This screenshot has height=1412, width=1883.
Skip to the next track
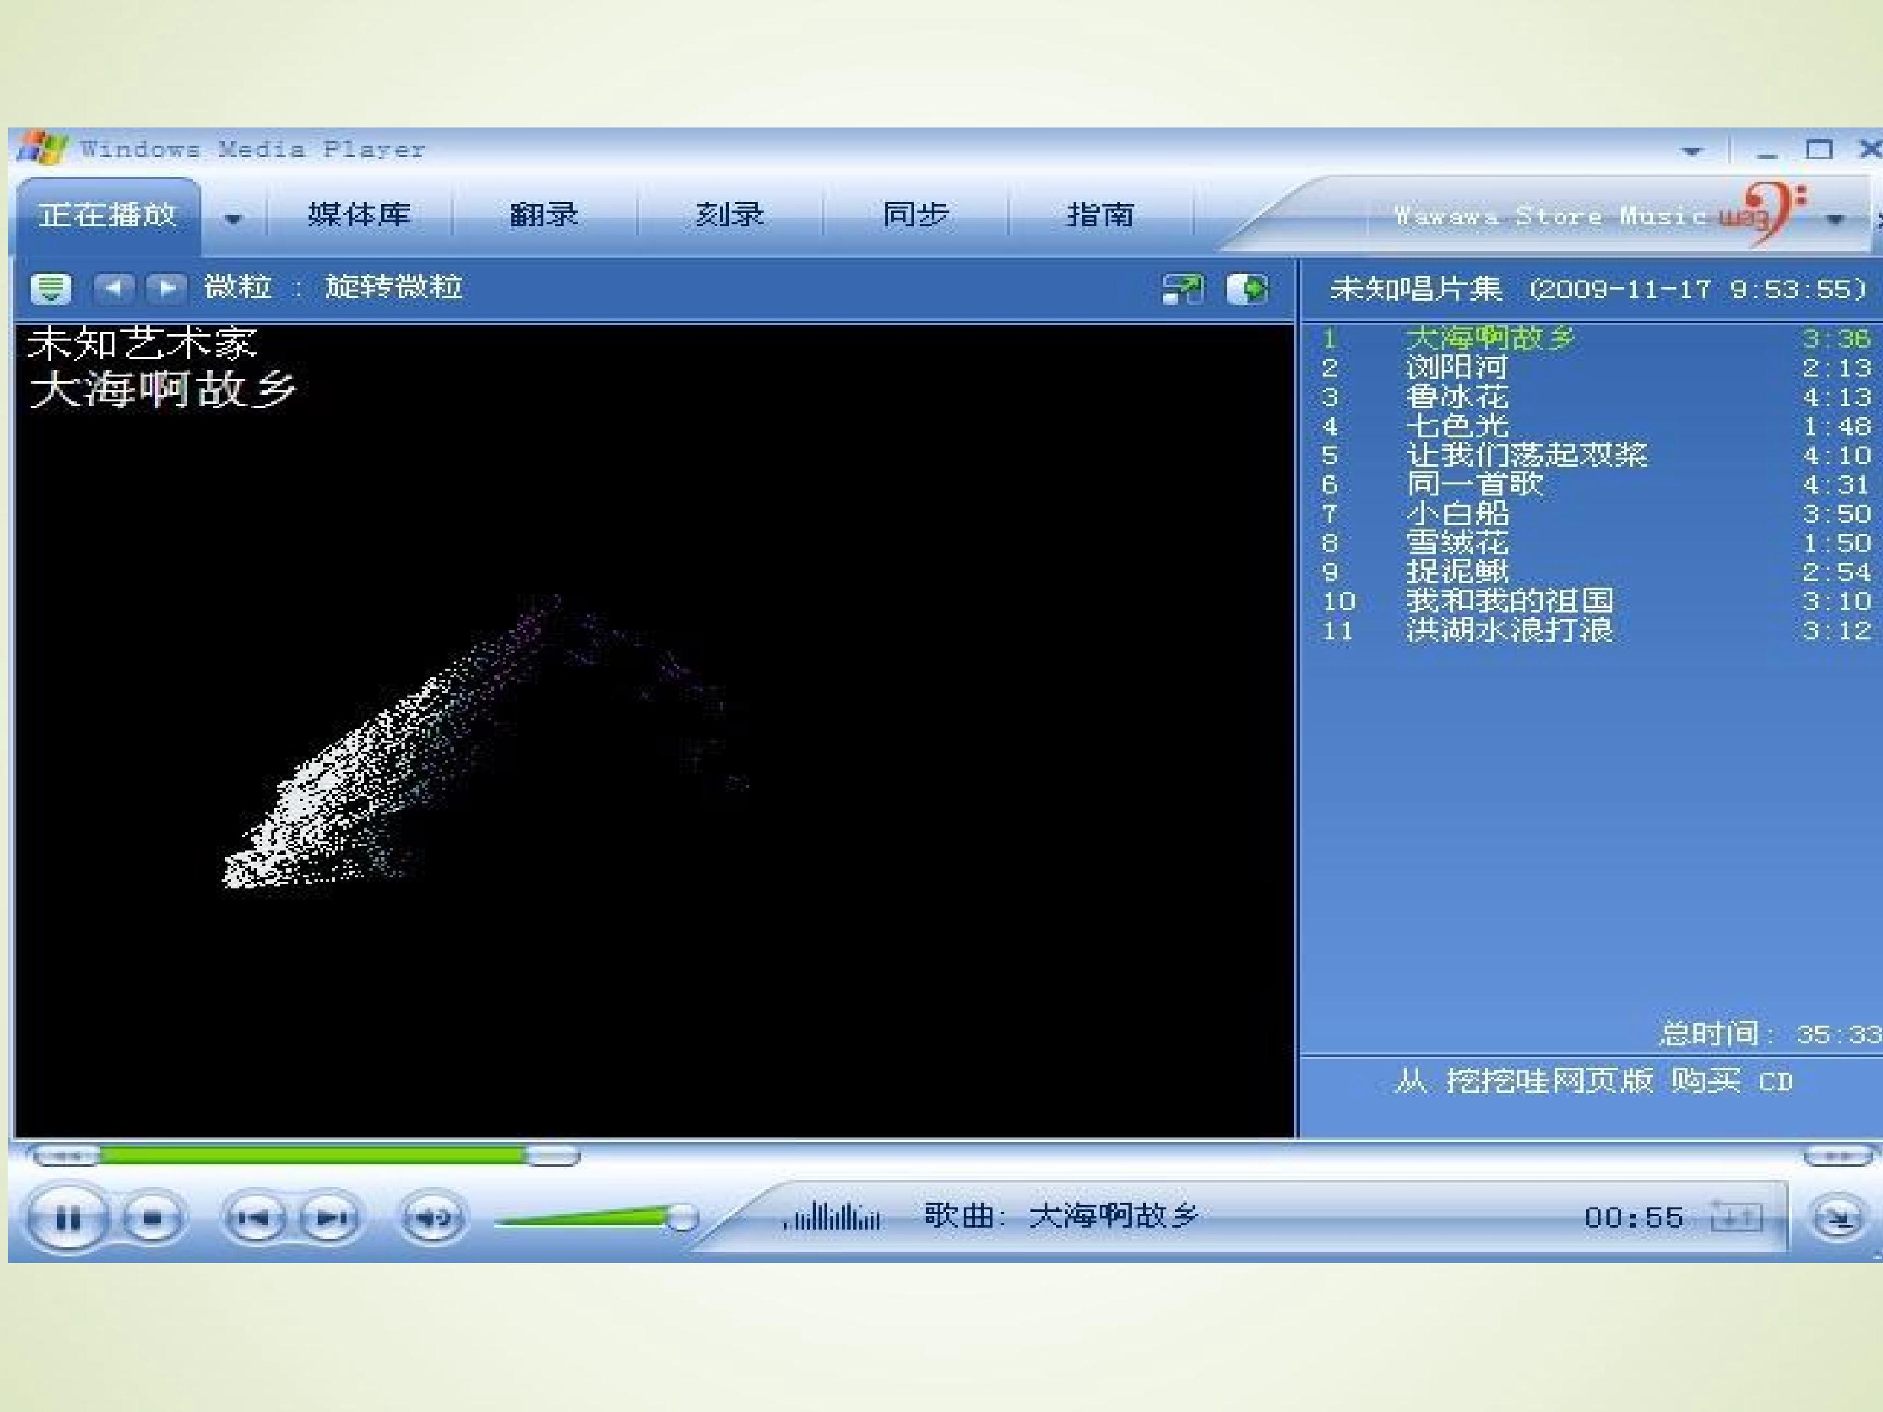pyautogui.click(x=330, y=1219)
